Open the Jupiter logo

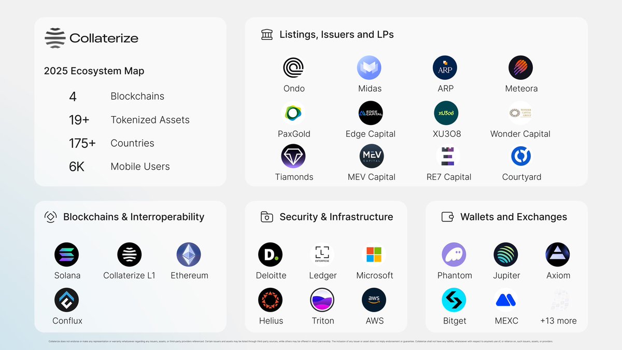[506, 255]
